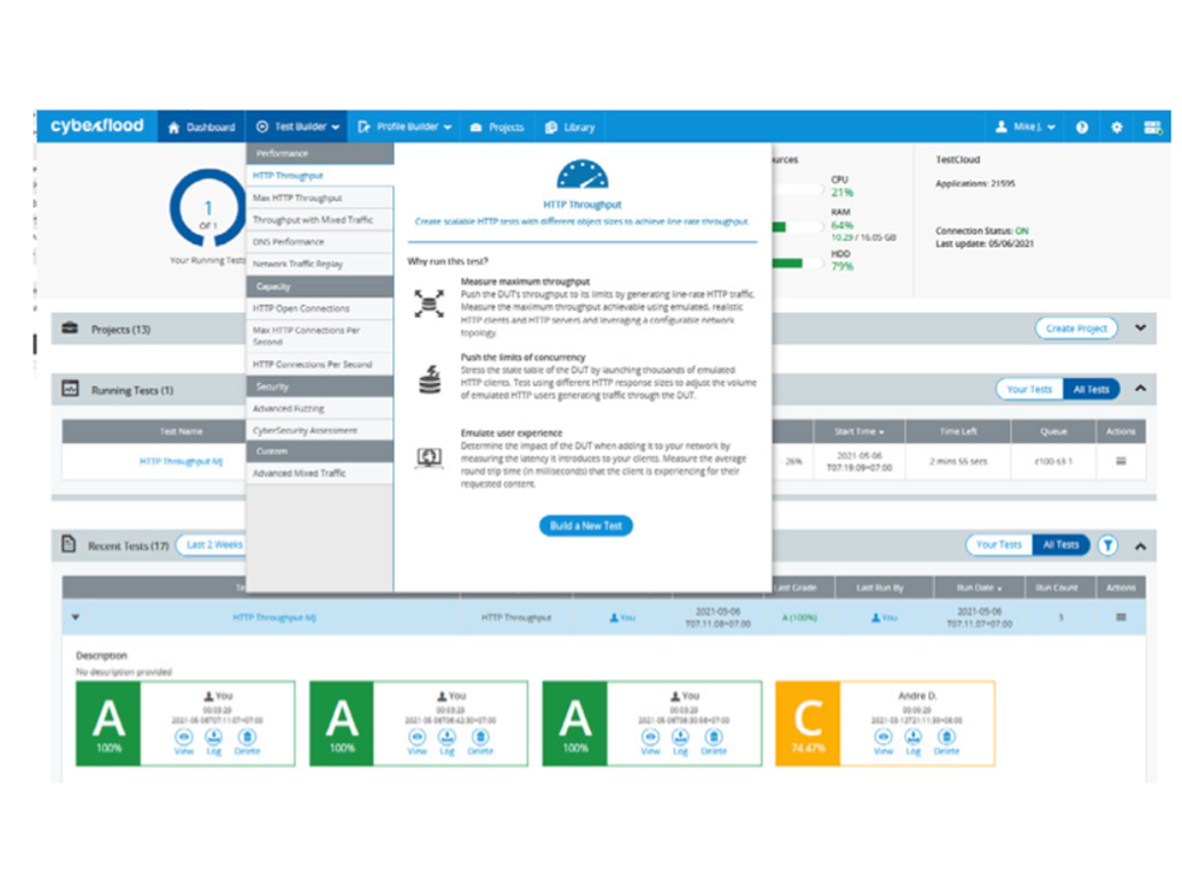
Task: Click the speedometer HTTP Throughput icon
Action: point(582,174)
